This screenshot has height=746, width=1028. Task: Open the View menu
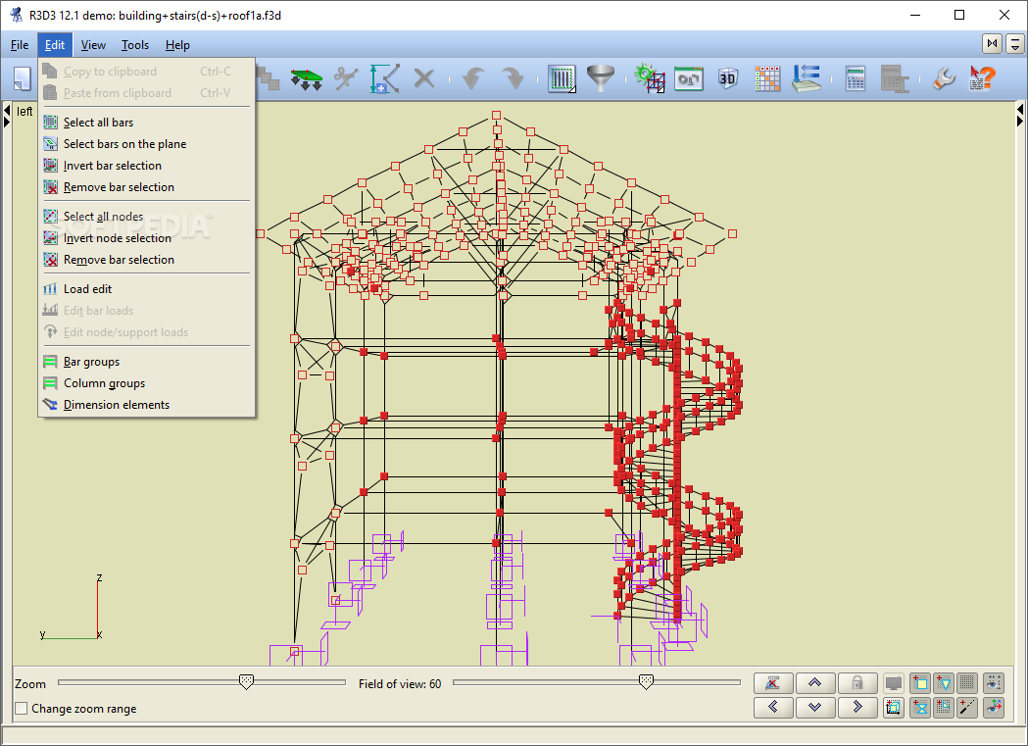pos(93,44)
